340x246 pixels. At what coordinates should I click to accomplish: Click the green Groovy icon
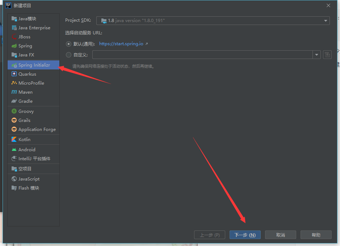[x=14, y=111]
